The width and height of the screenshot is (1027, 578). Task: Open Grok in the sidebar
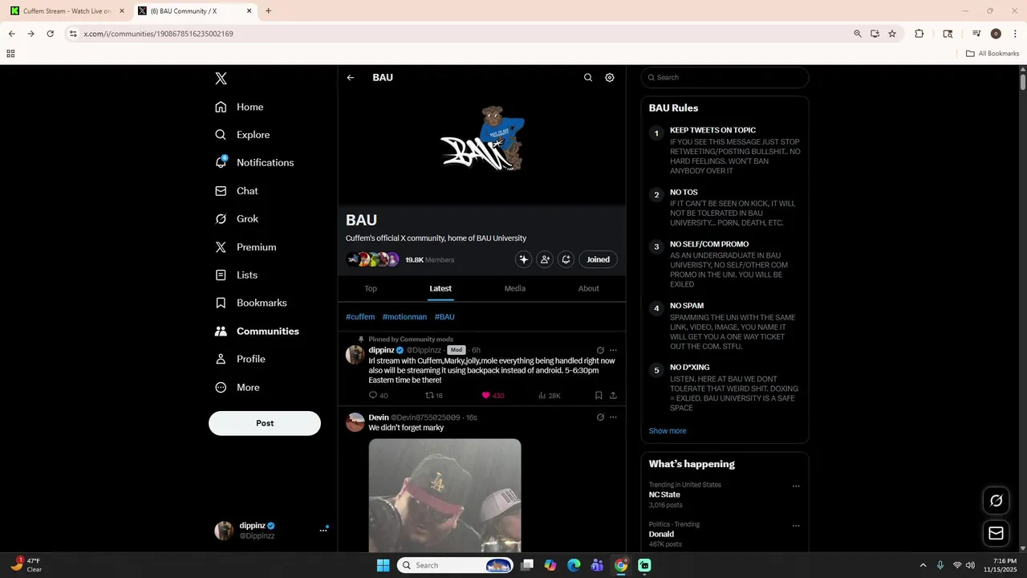pyautogui.click(x=237, y=218)
